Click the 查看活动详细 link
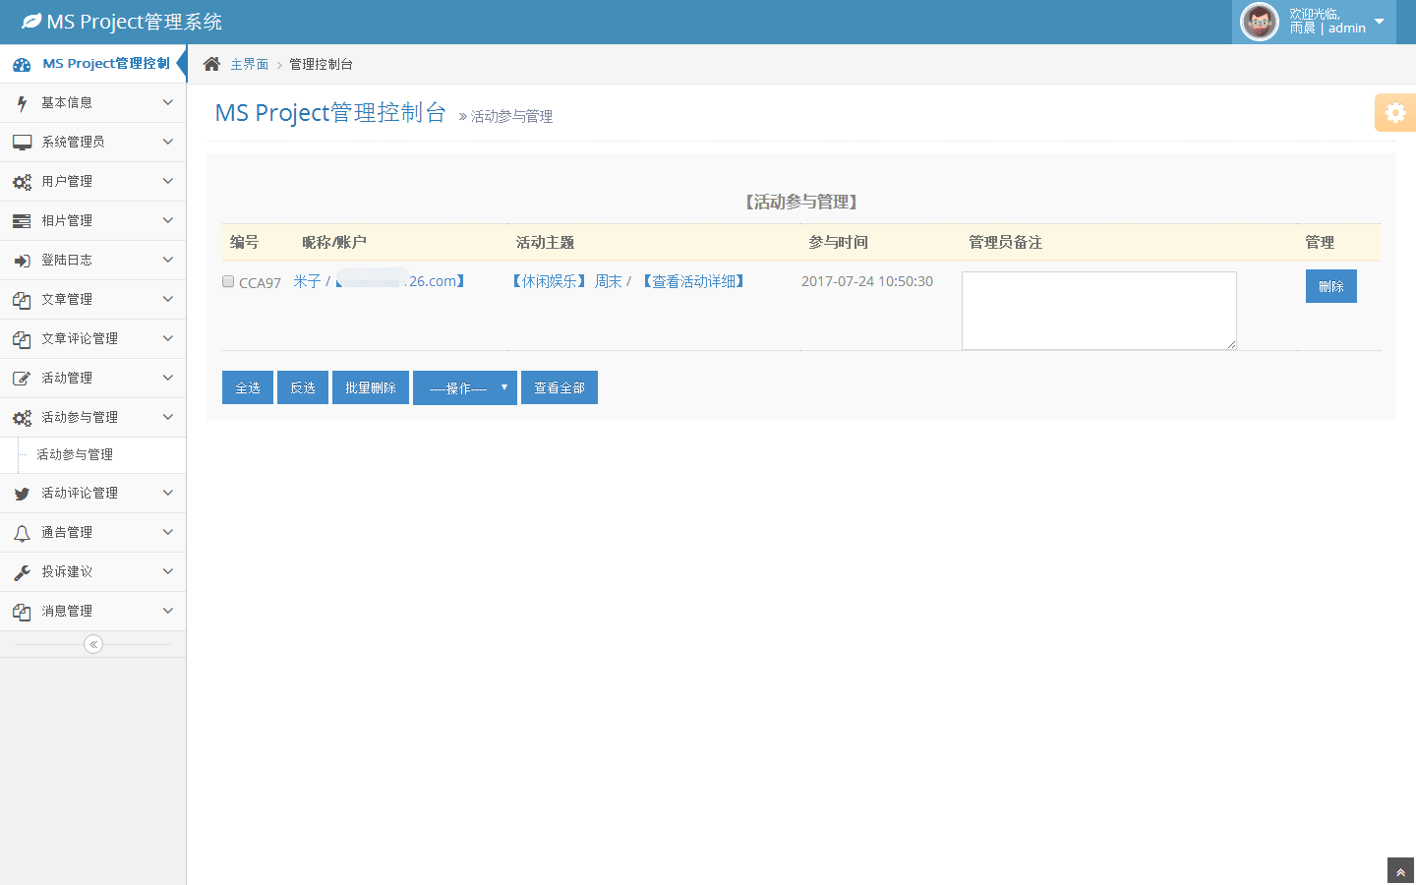1416x885 pixels. (694, 281)
